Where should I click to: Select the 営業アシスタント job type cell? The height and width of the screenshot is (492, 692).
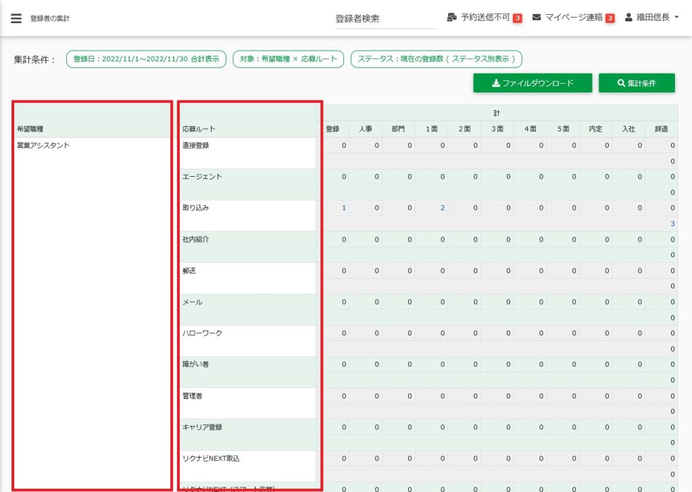coord(43,145)
